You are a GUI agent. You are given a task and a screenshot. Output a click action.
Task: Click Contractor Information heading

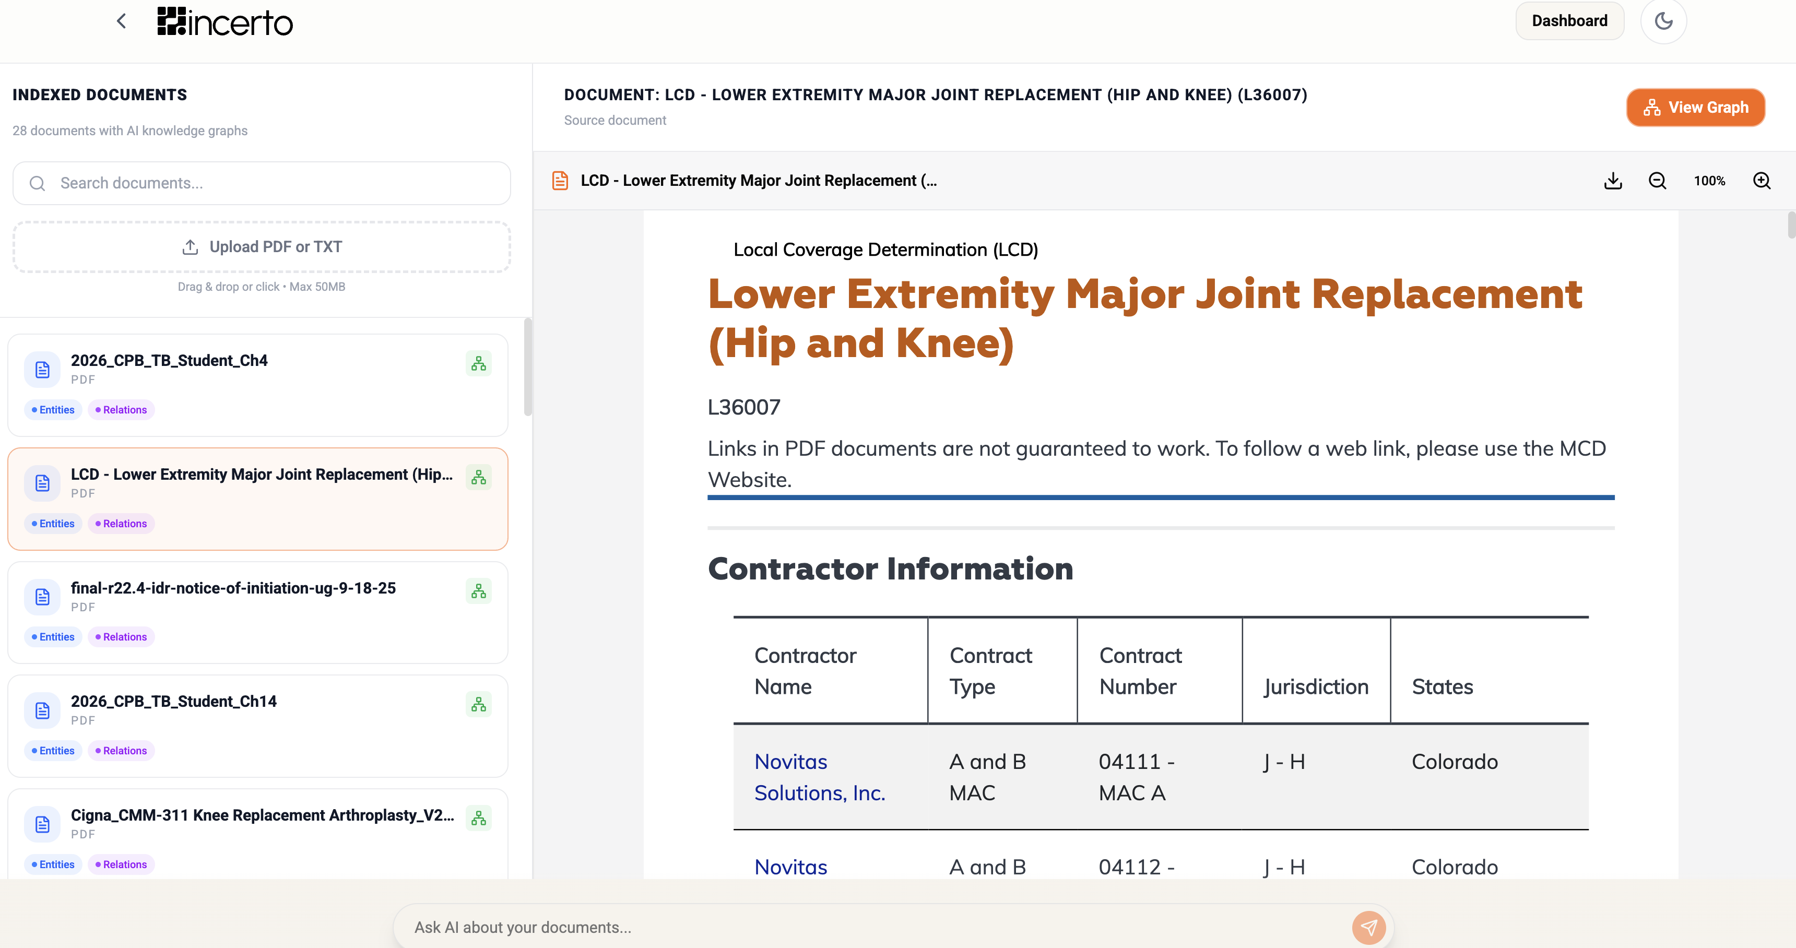click(x=890, y=569)
